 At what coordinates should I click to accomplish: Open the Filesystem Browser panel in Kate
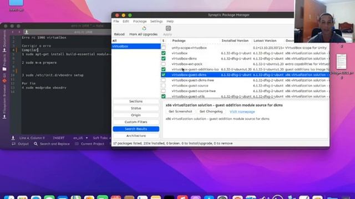[x=4, y=101]
